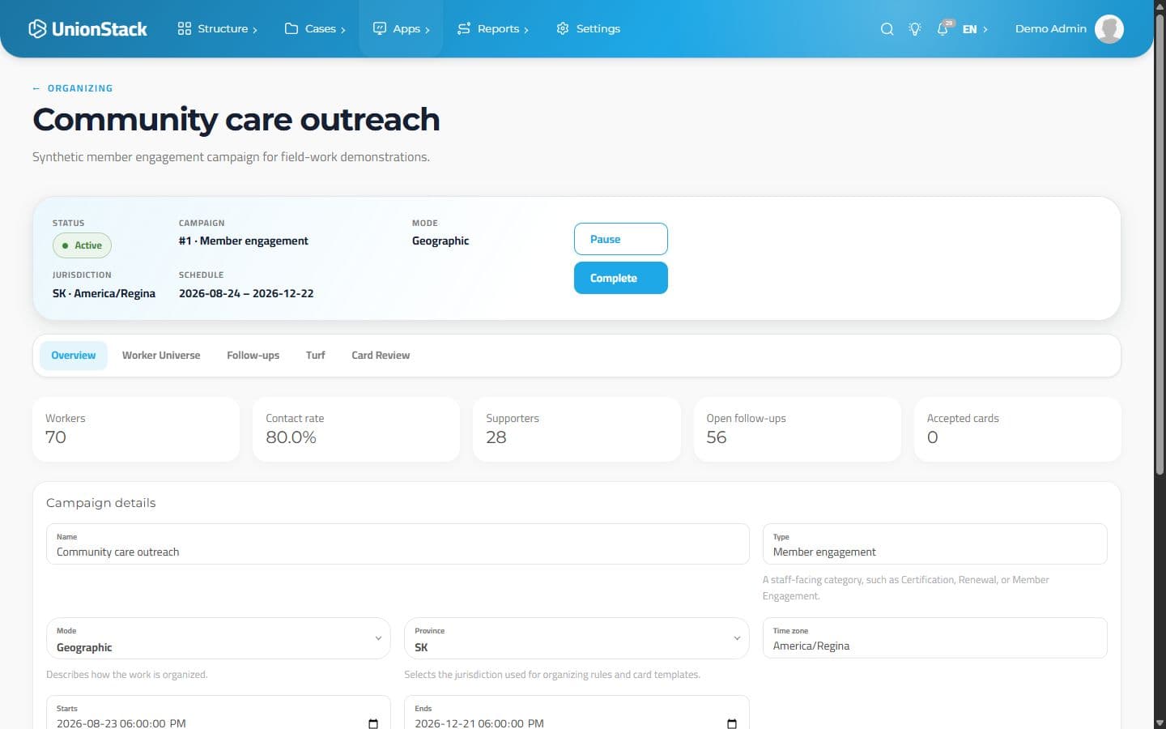Image resolution: width=1166 pixels, height=729 pixels.
Task: Click the lightbulb tips icon
Action: pos(915,28)
